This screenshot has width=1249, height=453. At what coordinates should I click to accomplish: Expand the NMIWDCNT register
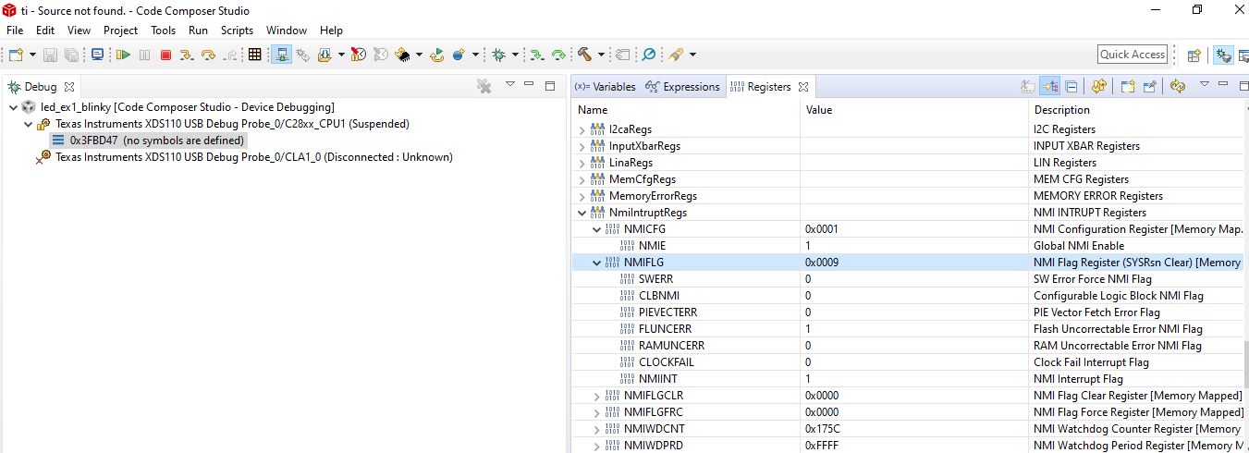point(596,429)
